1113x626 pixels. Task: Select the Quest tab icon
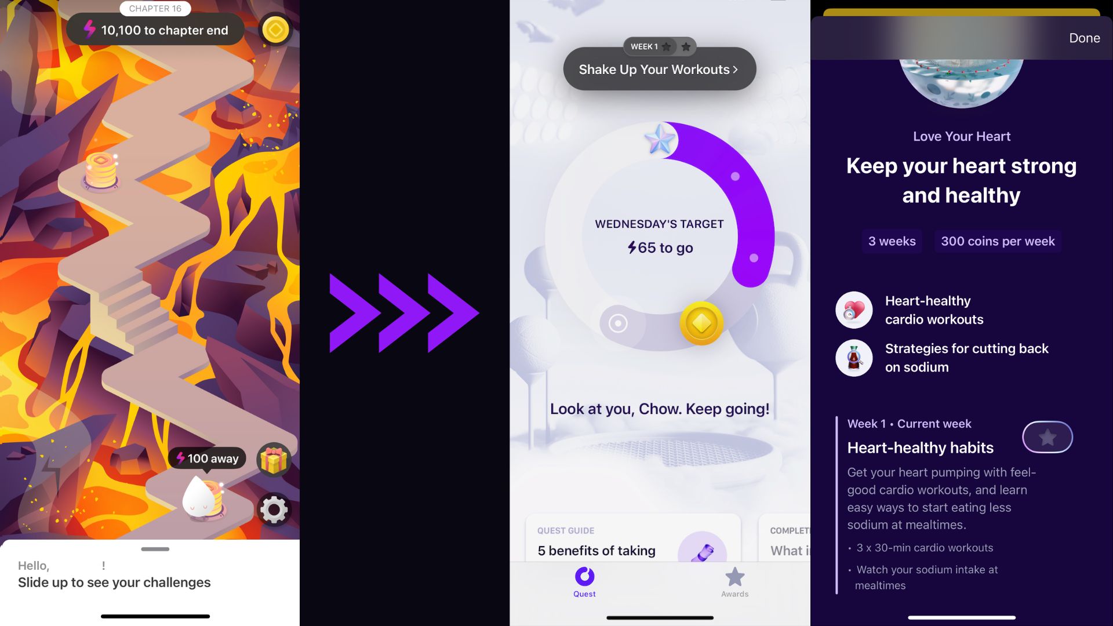[x=584, y=578]
